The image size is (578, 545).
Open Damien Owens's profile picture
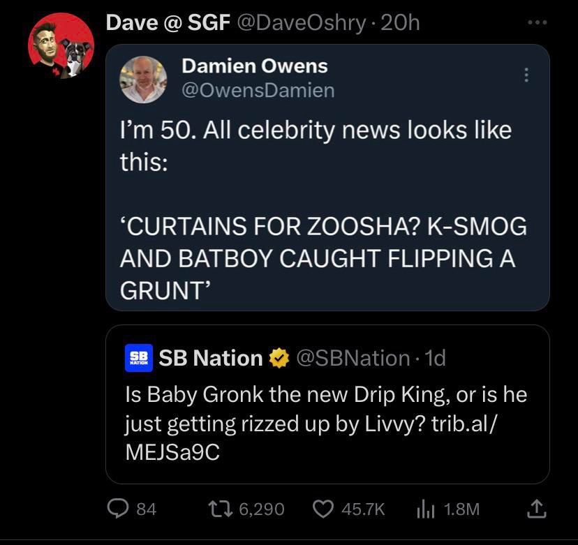[143, 80]
